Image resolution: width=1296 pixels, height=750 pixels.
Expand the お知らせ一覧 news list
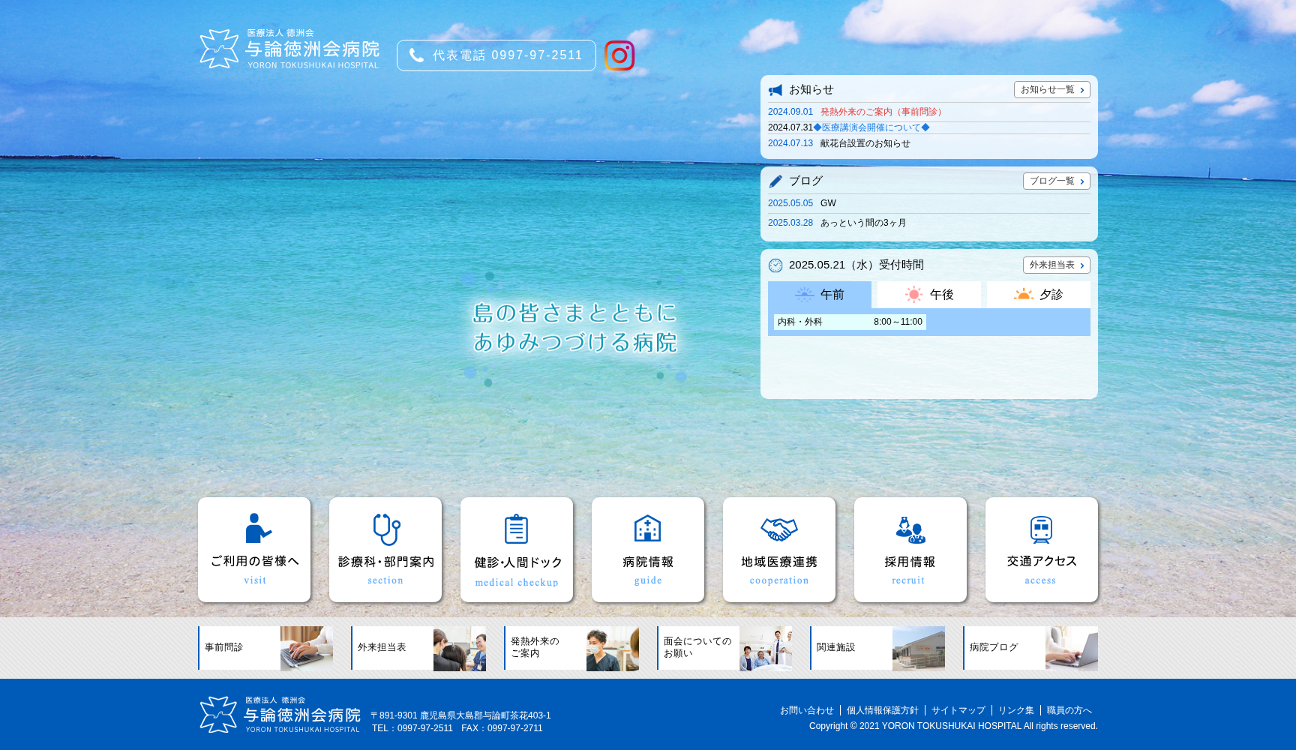coord(1051,90)
